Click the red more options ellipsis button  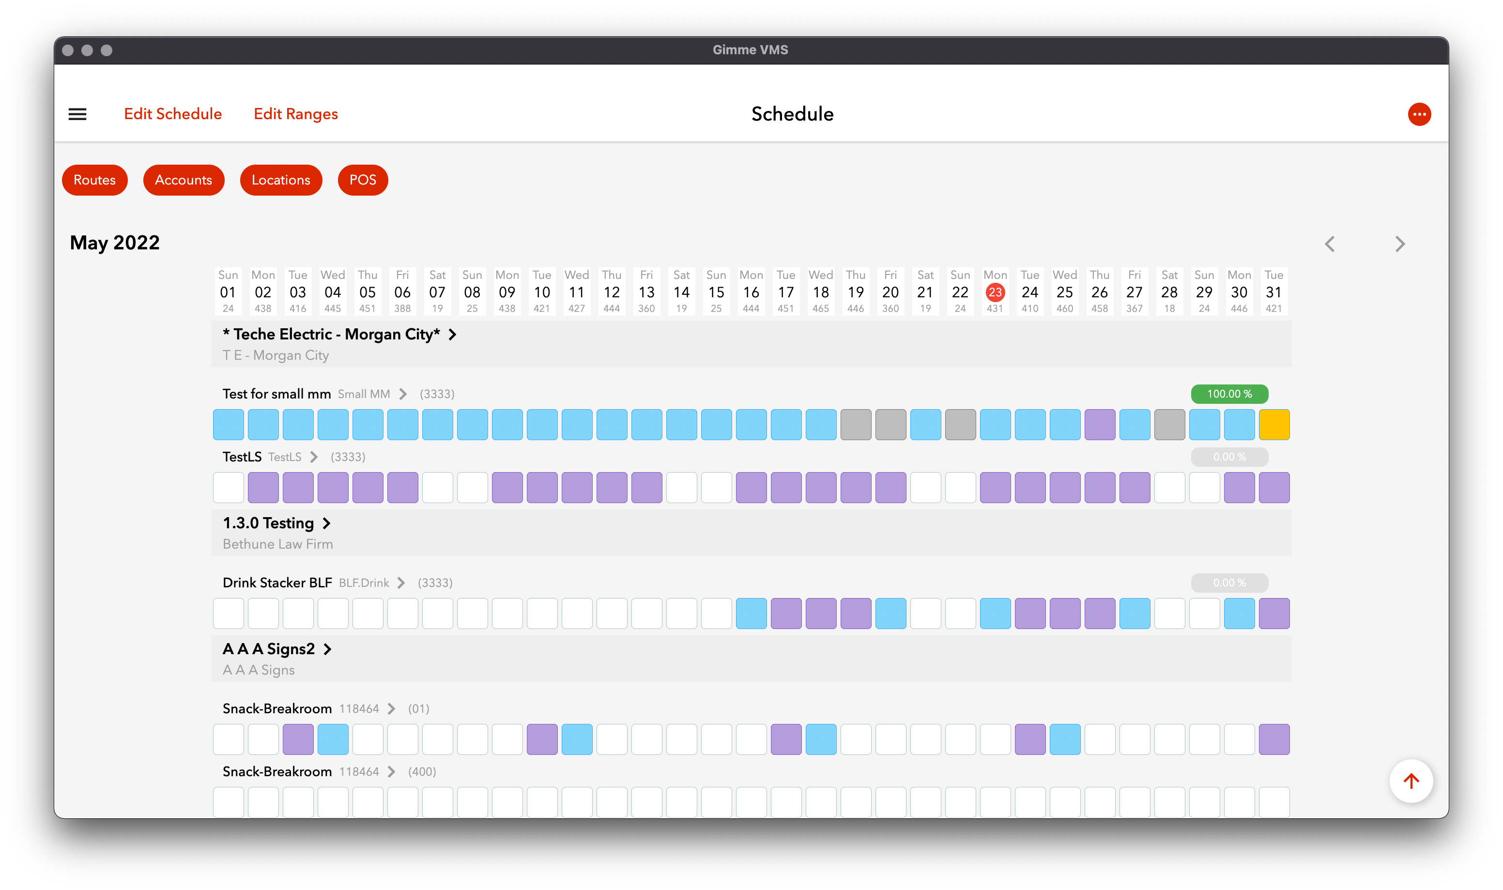tap(1419, 114)
